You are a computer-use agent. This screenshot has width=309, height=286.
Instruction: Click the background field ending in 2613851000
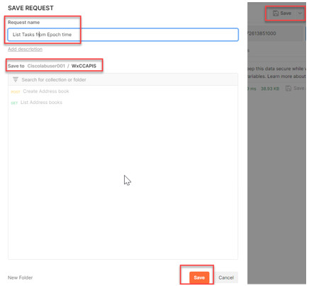(275, 33)
